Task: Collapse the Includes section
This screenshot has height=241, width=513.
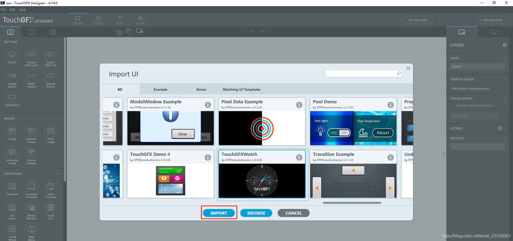Action: click(x=505, y=138)
